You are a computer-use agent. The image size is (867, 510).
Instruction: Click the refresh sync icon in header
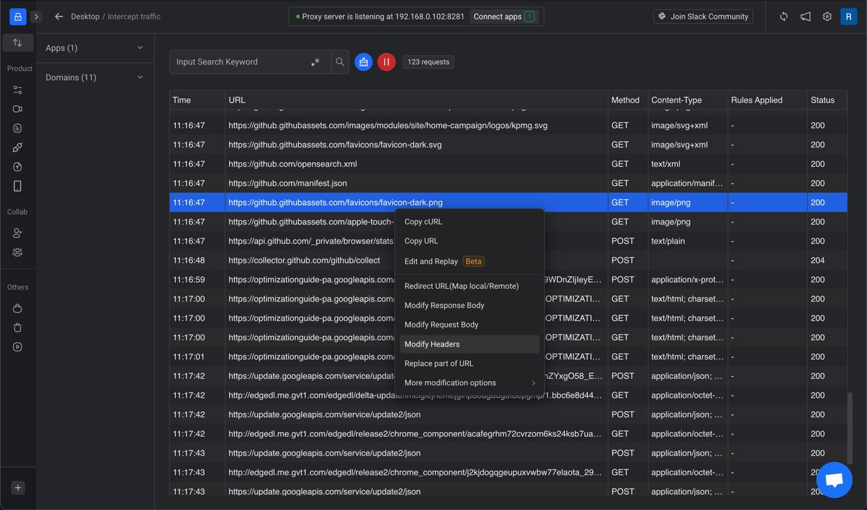[784, 17]
